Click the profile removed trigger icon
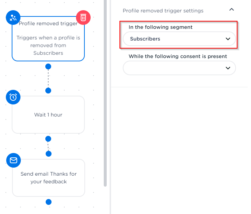The height and width of the screenshot is (214, 251). click(x=13, y=17)
